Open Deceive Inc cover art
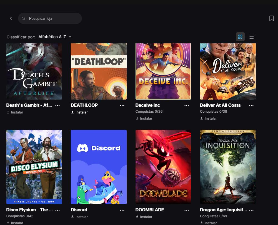The width and height of the screenshot is (278, 225). 163,71
